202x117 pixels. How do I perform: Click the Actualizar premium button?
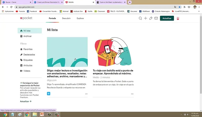click(x=167, y=18)
